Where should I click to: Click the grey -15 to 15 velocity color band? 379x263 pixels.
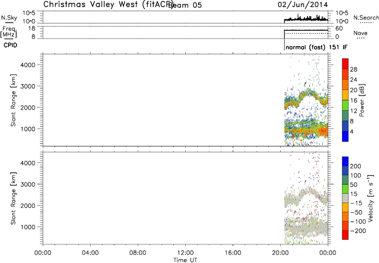[x=345, y=198]
